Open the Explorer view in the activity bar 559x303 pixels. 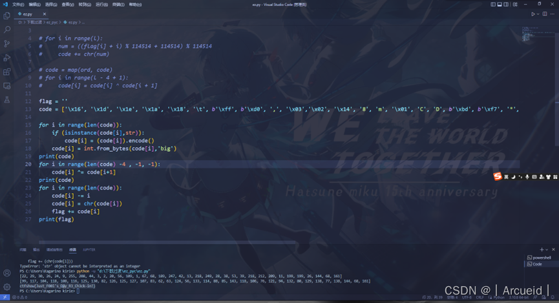tap(6, 16)
